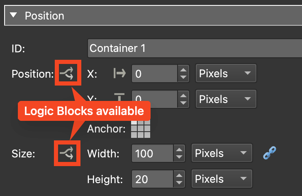
Task: Click the ID field containing Container 1
Action: (x=194, y=48)
